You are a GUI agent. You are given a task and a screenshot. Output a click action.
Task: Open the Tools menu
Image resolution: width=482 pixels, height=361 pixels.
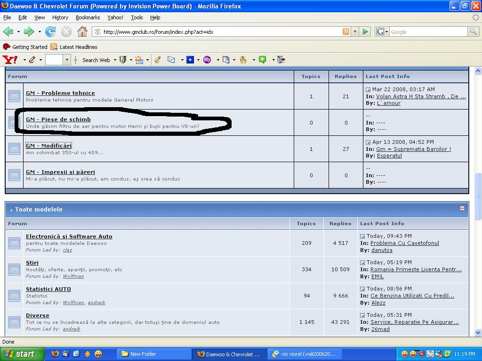pyautogui.click(x=137, y=17)
